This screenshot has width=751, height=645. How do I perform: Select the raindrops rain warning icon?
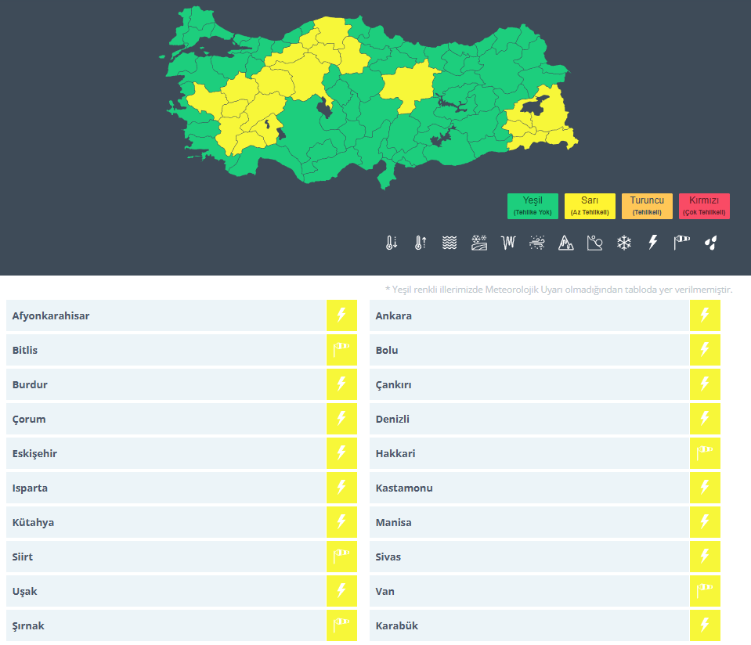coord(711,243)
